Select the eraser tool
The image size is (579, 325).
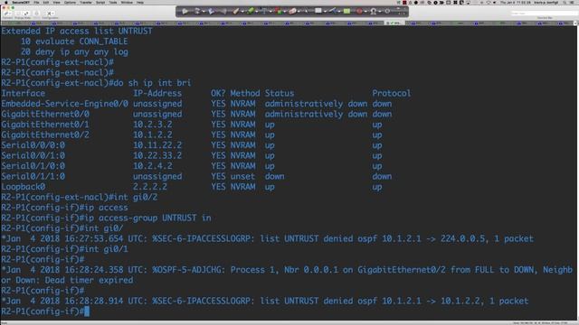tap(292, 12)
